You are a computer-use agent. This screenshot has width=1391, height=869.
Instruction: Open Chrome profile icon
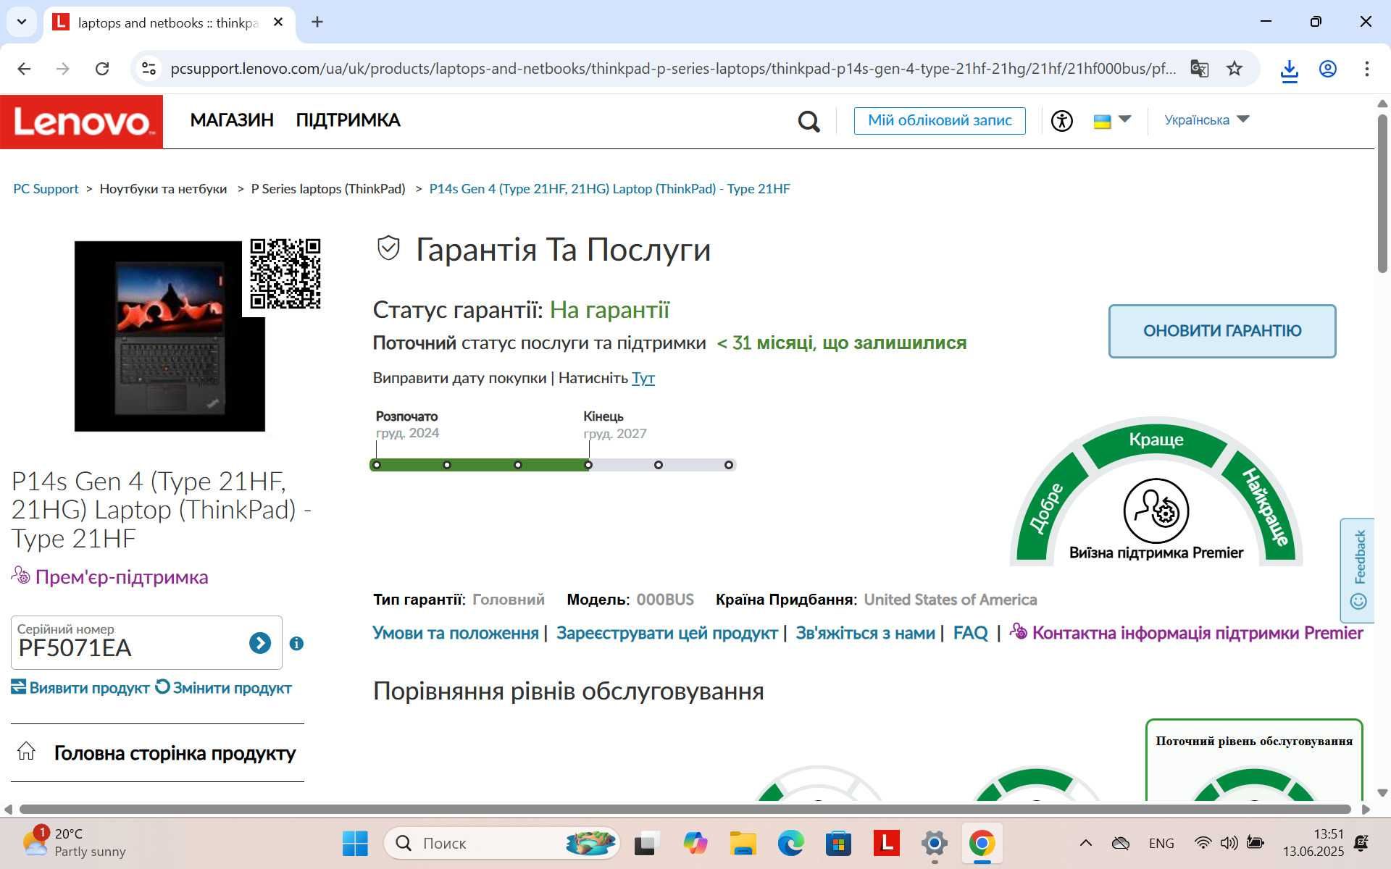1327,69
